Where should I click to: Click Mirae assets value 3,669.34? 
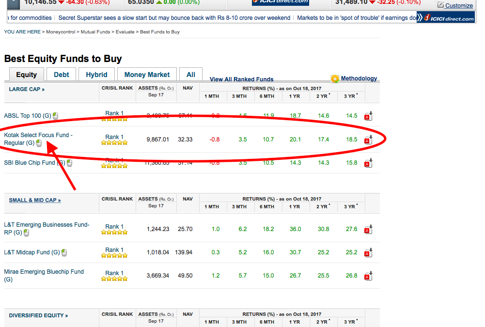pos(158,276)
